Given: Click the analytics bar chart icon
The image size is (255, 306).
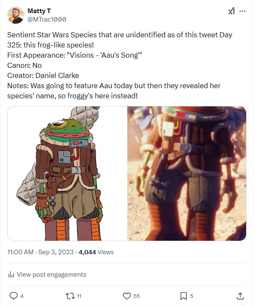Looking at the screenshot, I should click(11, 275).
